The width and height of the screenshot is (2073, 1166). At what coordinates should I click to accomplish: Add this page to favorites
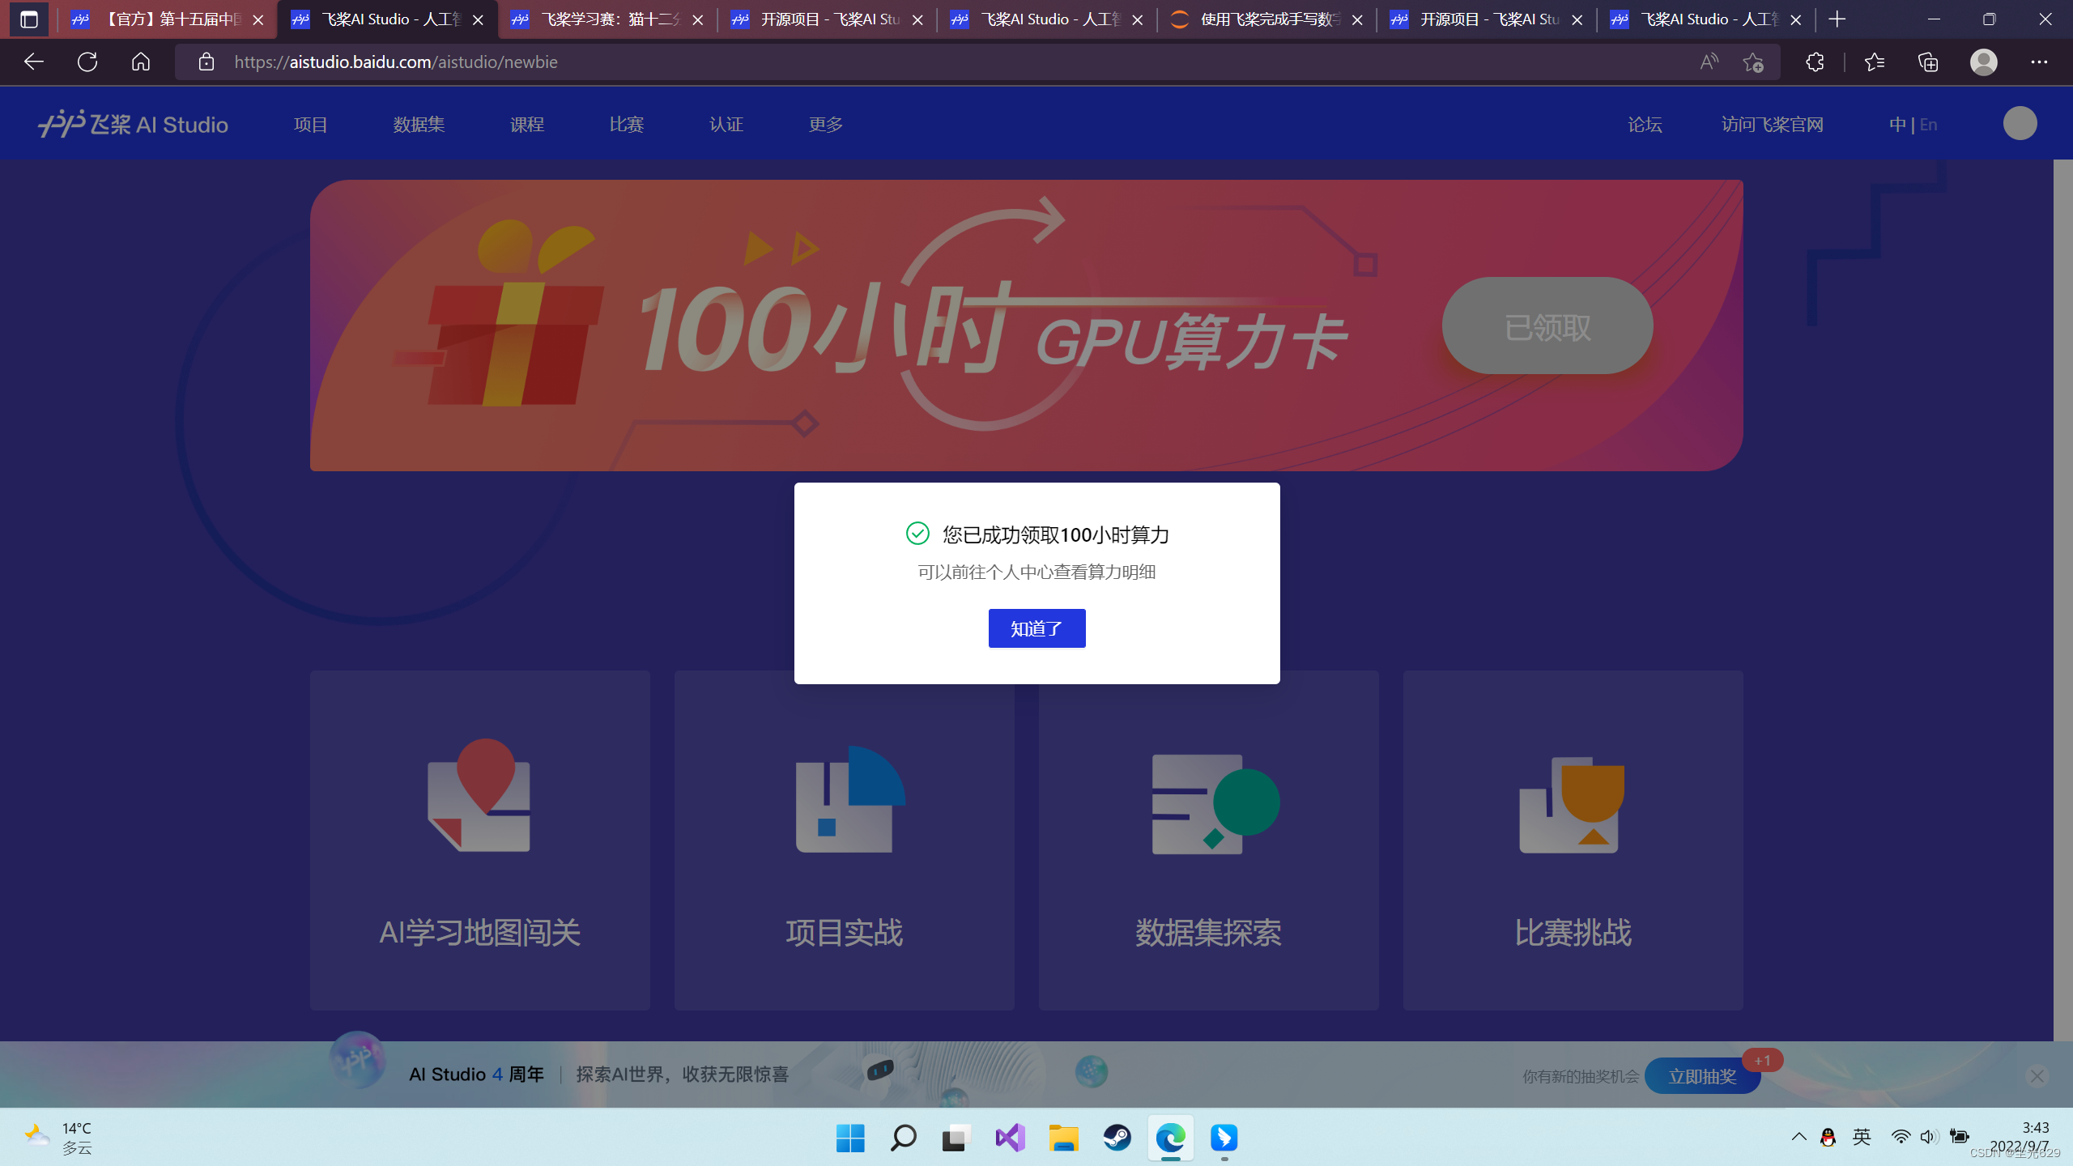click(x=1753, y=62)
